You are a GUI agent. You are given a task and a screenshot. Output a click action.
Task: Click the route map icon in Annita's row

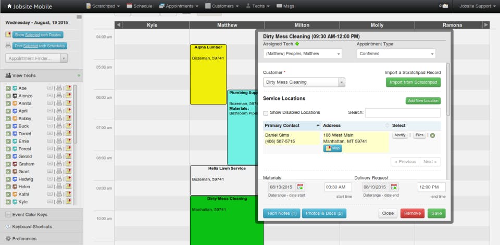point(68,103)
